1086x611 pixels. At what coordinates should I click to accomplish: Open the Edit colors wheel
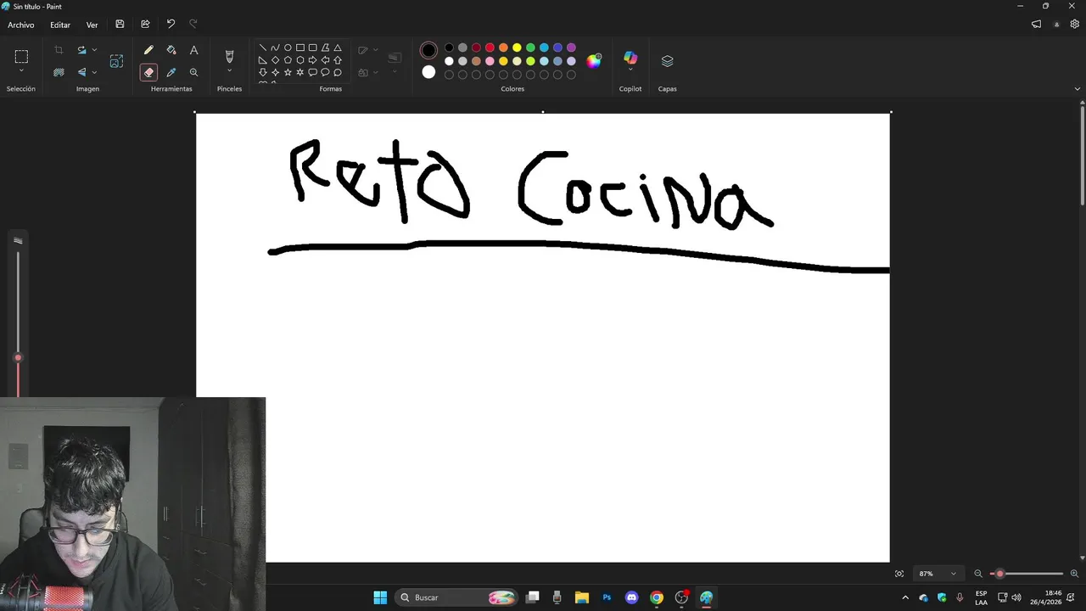coord(594,60)
